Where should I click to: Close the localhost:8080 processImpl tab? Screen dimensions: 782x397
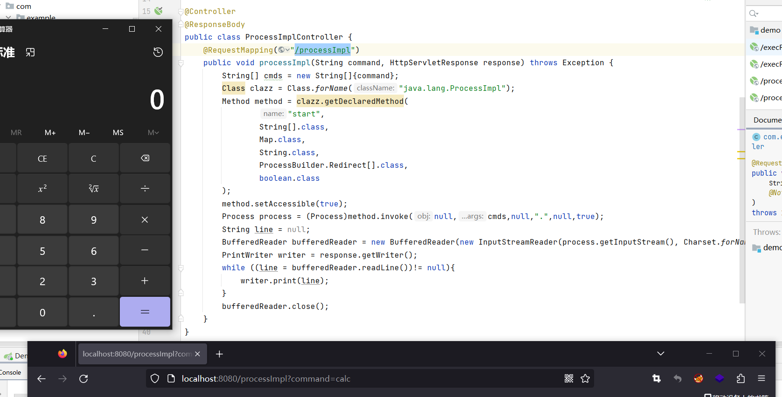click(198, 354)
